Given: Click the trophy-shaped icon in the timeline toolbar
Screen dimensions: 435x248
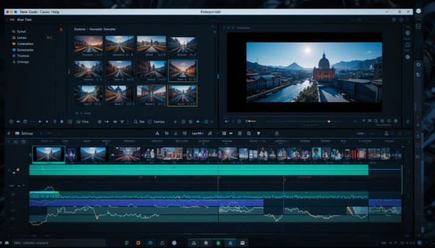Looking at the screenshot, I should click(259, 133).
